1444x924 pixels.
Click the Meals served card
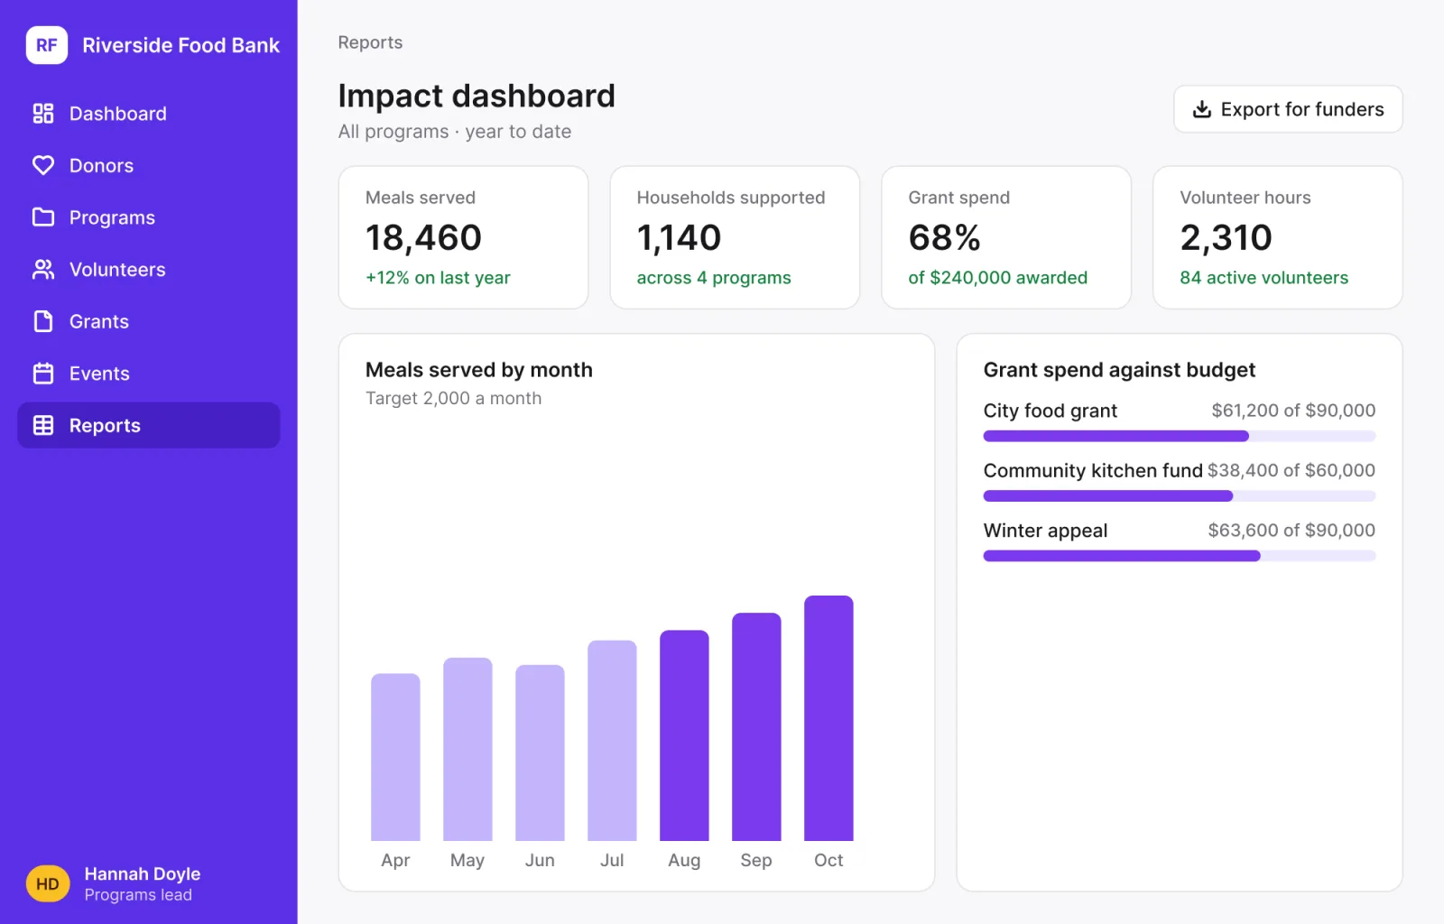pos(463,237)
